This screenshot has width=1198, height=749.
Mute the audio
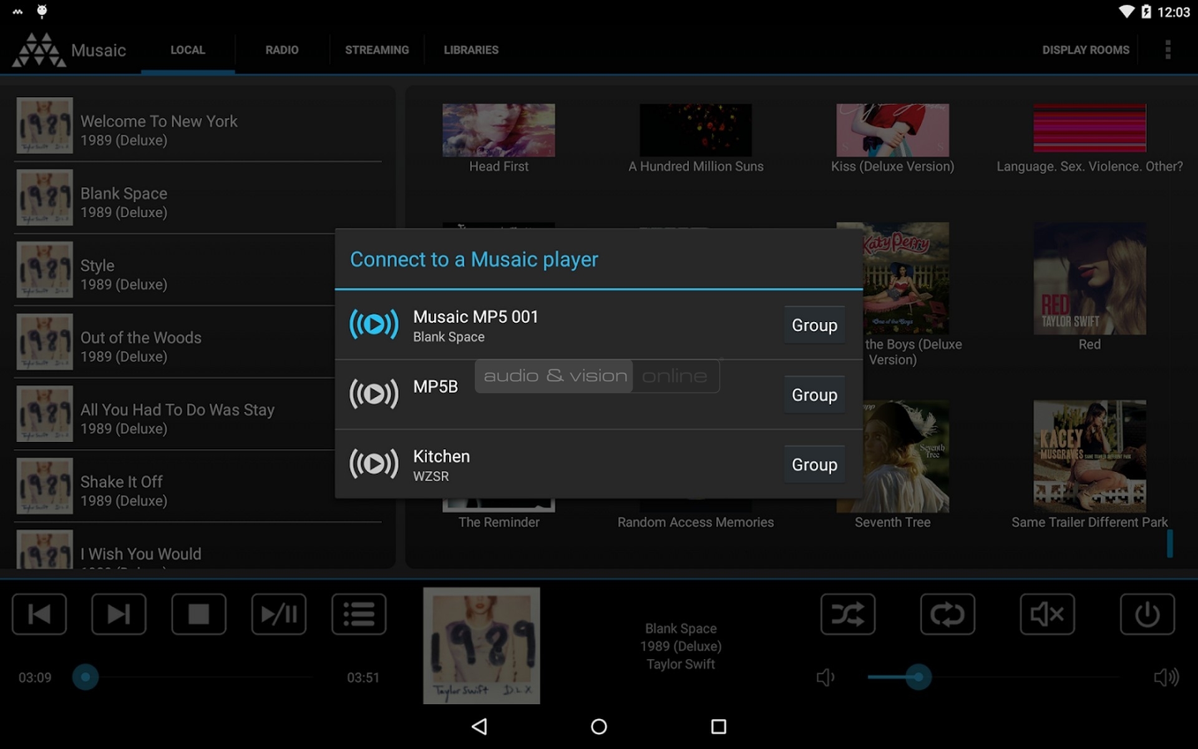tap(1047, 614)
